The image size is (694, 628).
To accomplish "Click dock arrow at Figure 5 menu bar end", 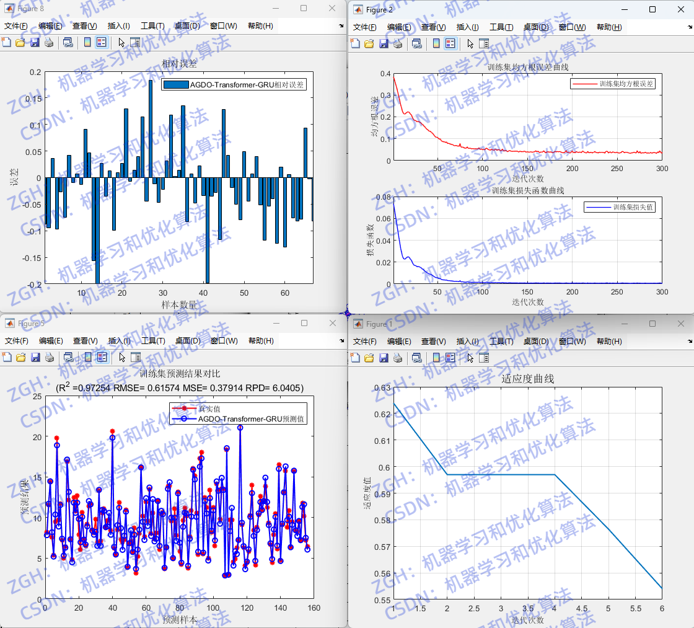I will click(x=341, y=340).
